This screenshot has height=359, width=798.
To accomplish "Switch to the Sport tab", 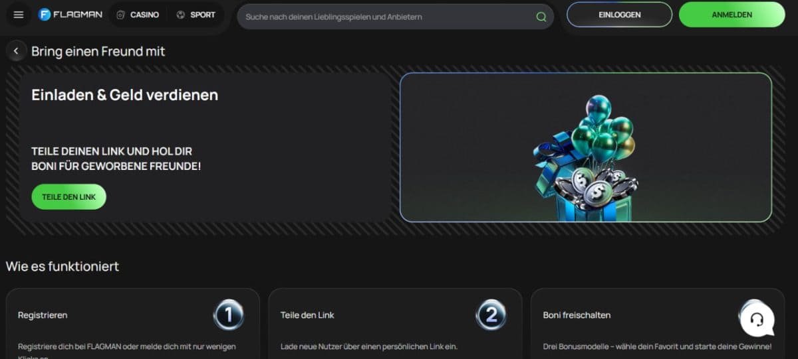I will 203,15.
